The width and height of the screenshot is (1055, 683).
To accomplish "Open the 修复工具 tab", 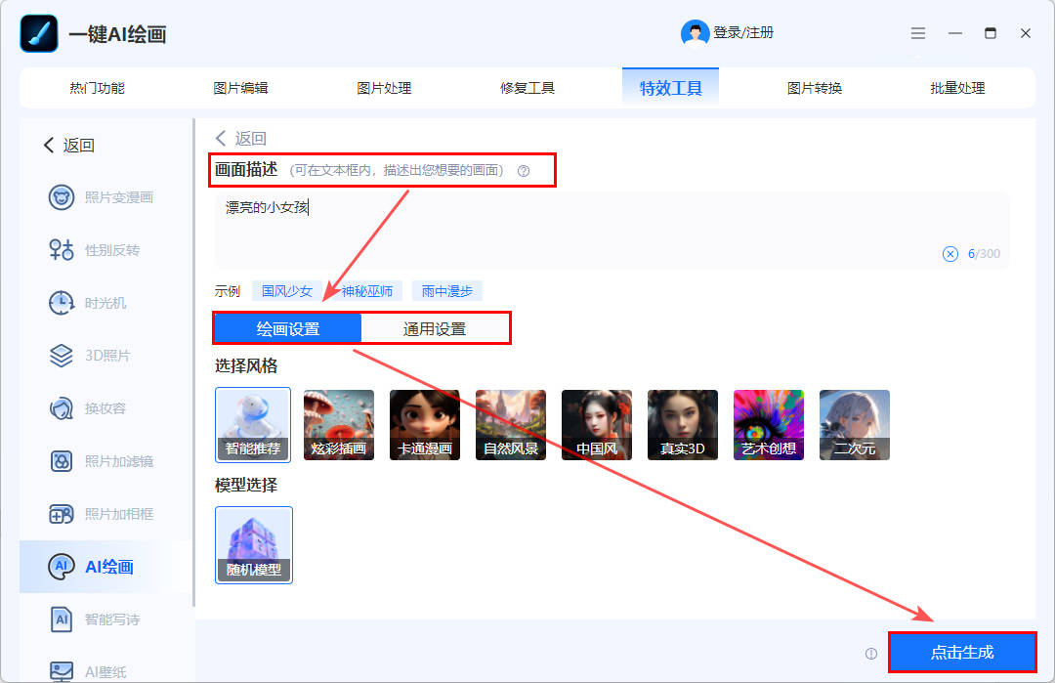I will pos(527,88).
